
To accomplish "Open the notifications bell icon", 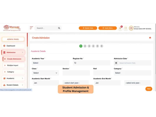I will tap(120, 28).
